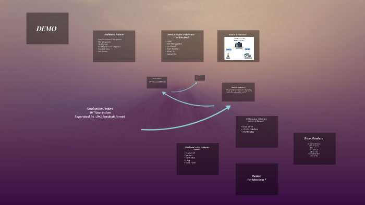Click the 'Speakers' bullet

(x=189, y=156)
